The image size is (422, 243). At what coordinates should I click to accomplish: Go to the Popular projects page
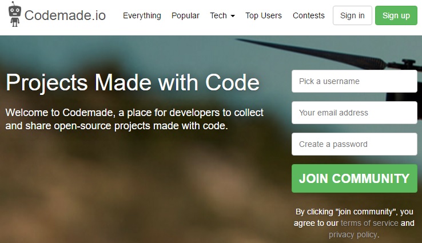click(185, 15)
